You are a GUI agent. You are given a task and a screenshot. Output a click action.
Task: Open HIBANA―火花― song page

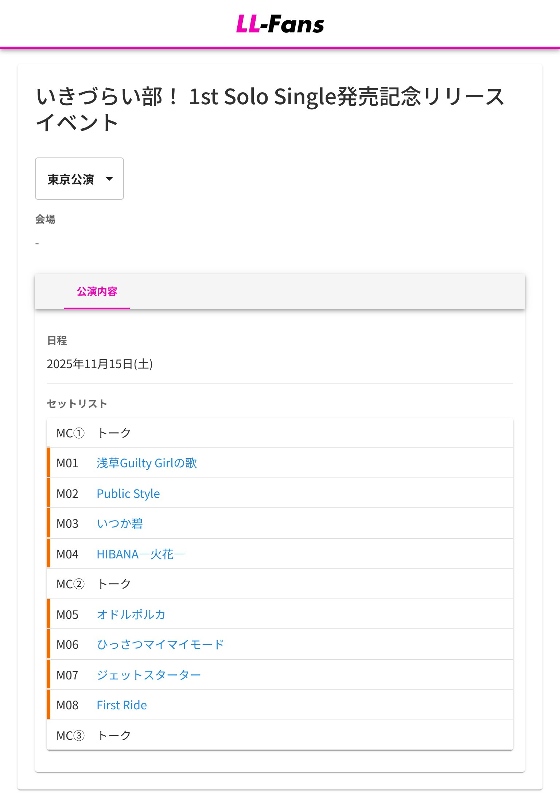140,554
